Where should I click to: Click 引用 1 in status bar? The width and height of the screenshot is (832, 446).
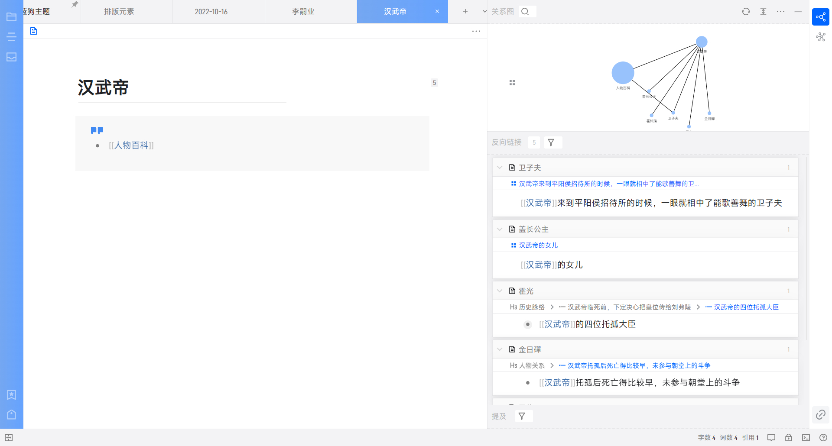click(x=750, y=437)
